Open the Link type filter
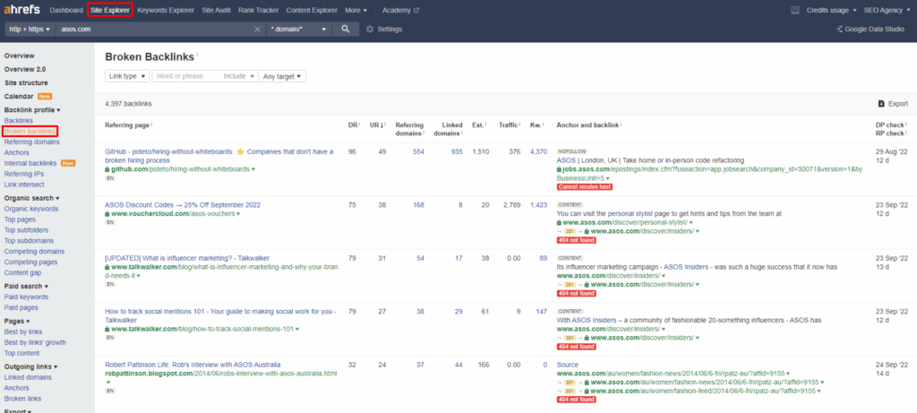 [x=127, y=76]
